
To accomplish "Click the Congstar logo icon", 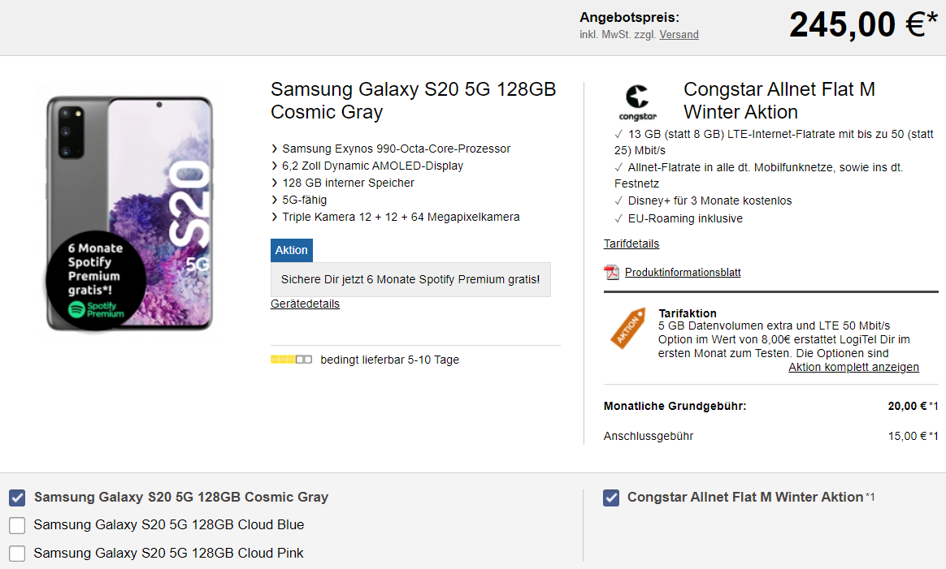I will 638,102.
